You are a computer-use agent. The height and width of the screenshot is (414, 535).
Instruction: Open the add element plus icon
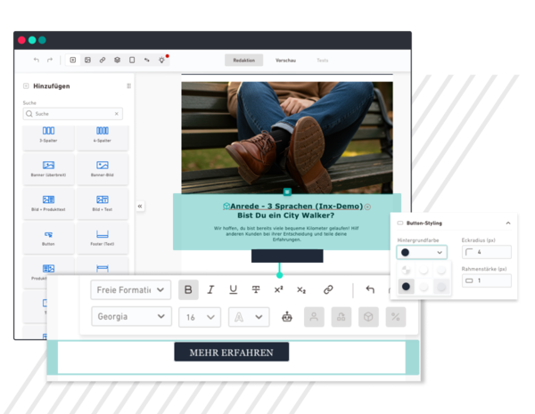click(73, 60)
